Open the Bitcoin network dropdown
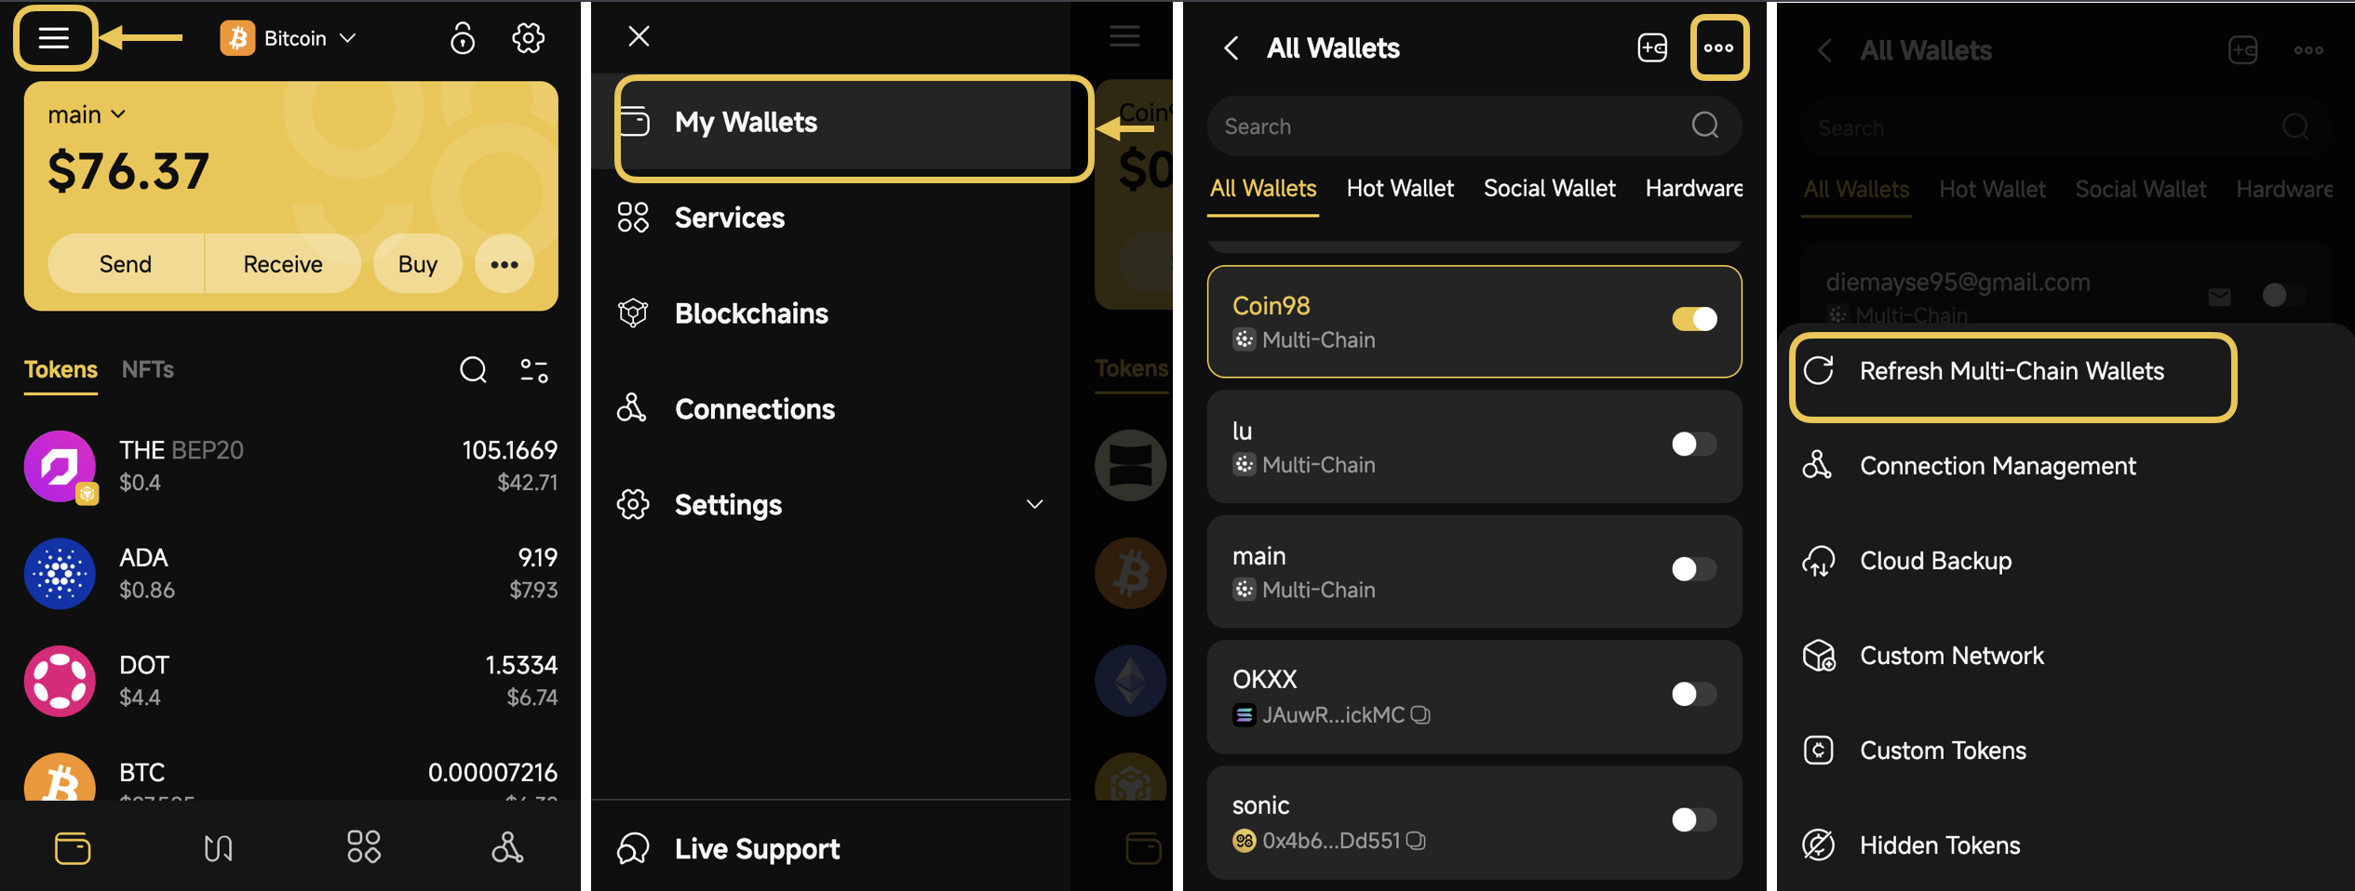The height and width of the screenshot is (891, 2355). coord(289,38)
